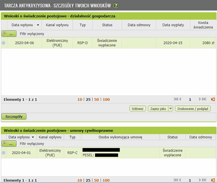Sort działalność gospodarcza table by Data wpływu arrow

pyautogui.click(x=38, y=25)
